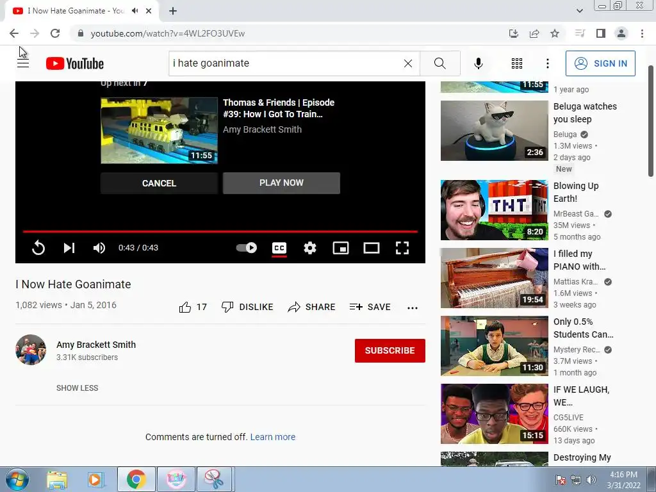Screen dimensions: 656x492
Task: Subscribe to the channel
Action: (x=390, y=350)
